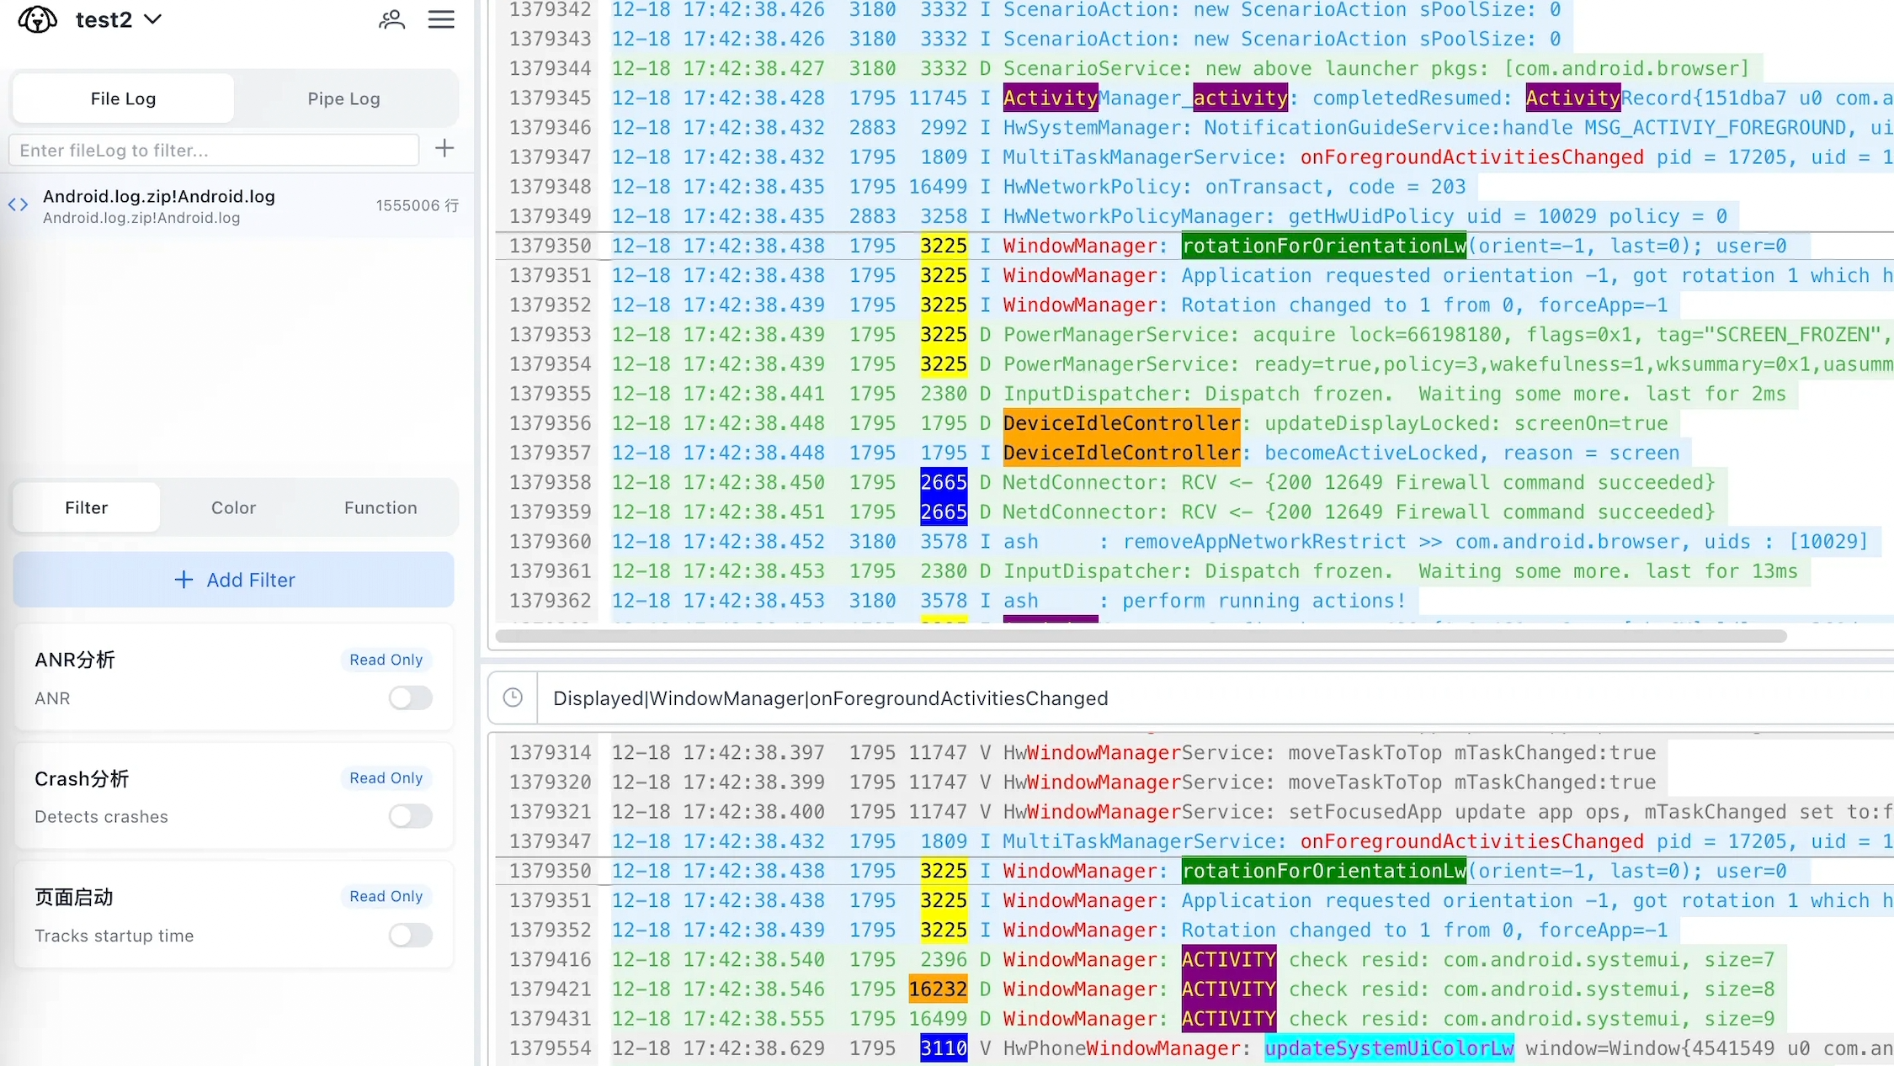Click Crash分析 filter title
The image size is (1894, 1066).
tap(82, 778)
